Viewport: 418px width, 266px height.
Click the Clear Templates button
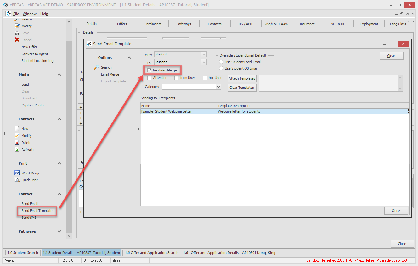click(x=242, y=88)
